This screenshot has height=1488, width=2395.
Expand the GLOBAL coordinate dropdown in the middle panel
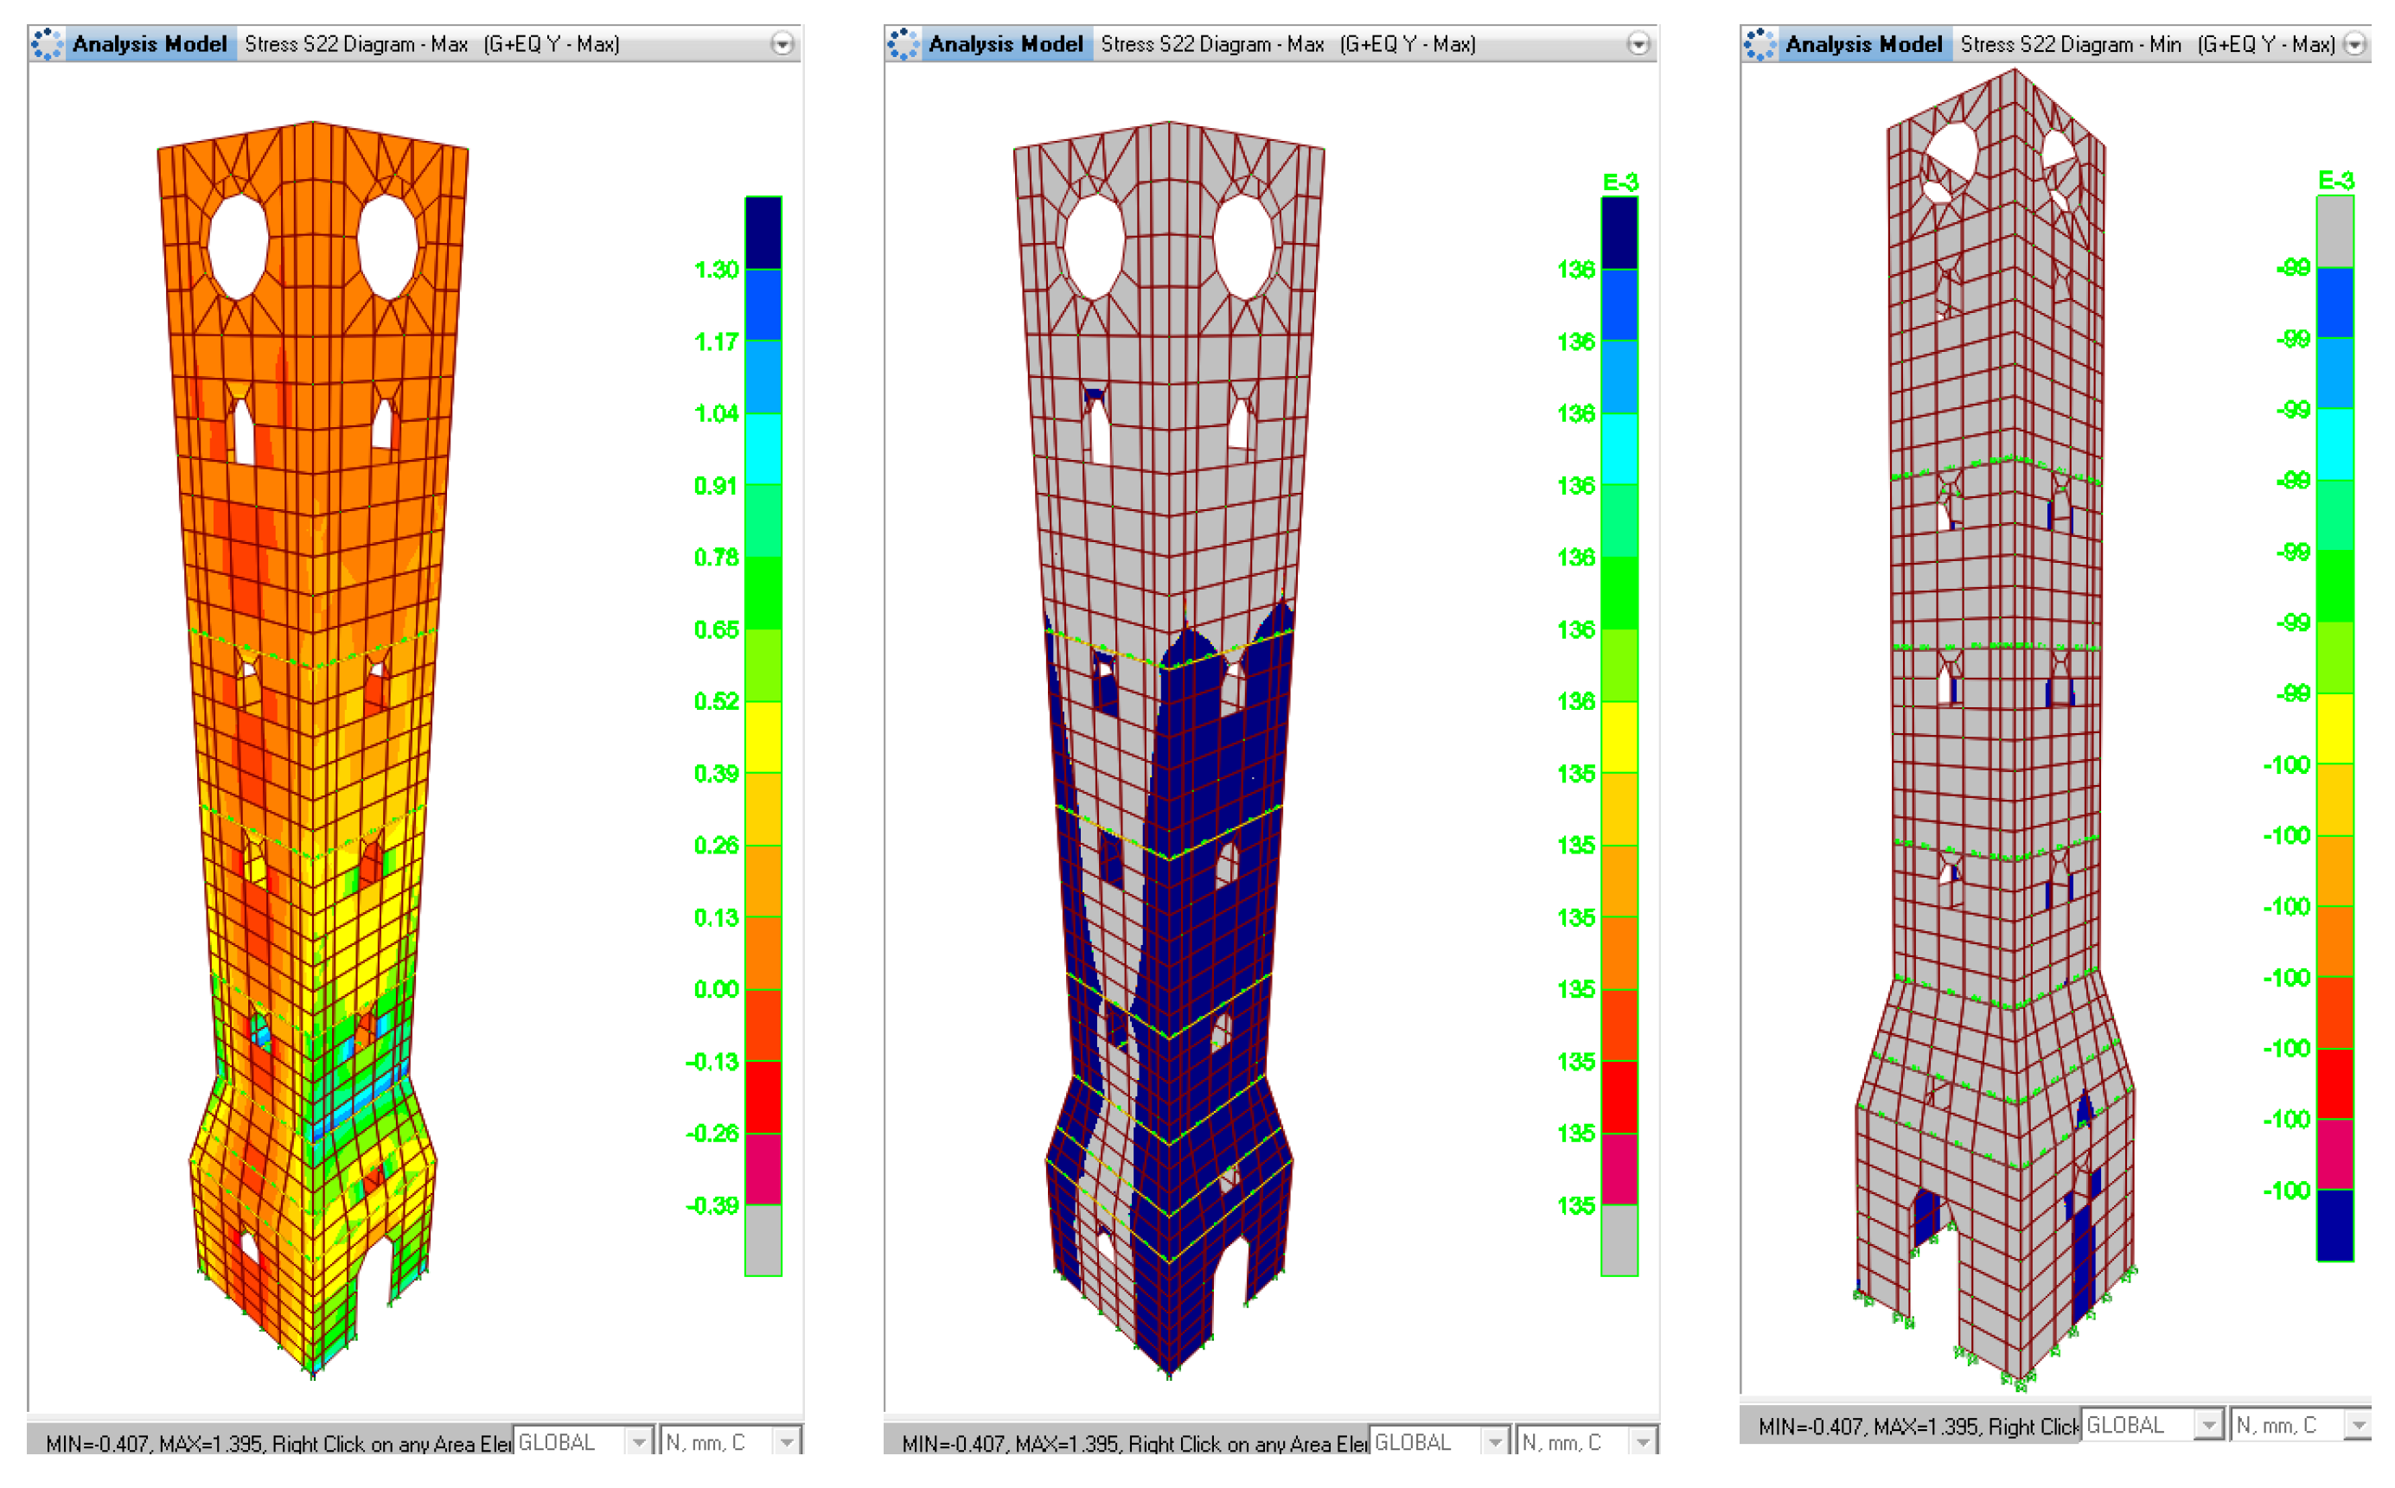pos(1496,1443)
